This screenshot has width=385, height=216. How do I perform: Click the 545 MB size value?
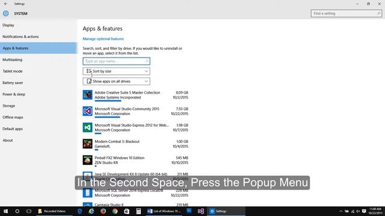coord(182,158)
